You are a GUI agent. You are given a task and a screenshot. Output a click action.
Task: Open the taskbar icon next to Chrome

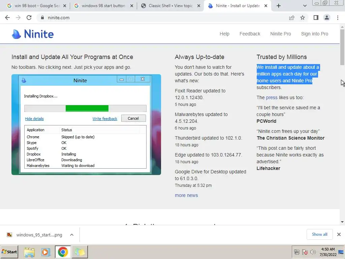[80, 252]
